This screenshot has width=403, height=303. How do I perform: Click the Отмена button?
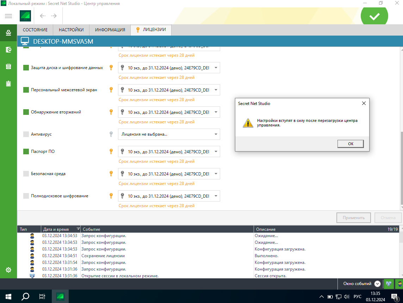pos(388,218)
